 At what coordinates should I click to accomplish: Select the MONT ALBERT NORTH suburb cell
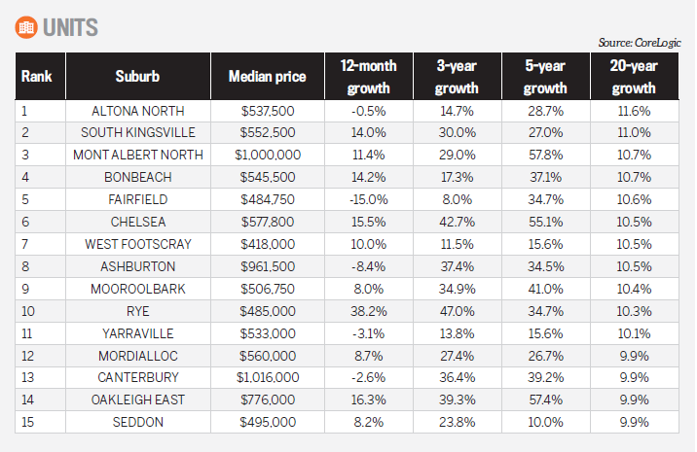(x=137, y=156)
